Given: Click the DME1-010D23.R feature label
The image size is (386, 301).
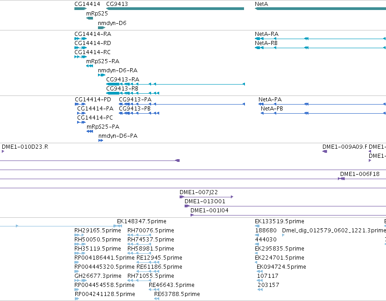Looking at the screenshot, I should click(x=25, y=147).
